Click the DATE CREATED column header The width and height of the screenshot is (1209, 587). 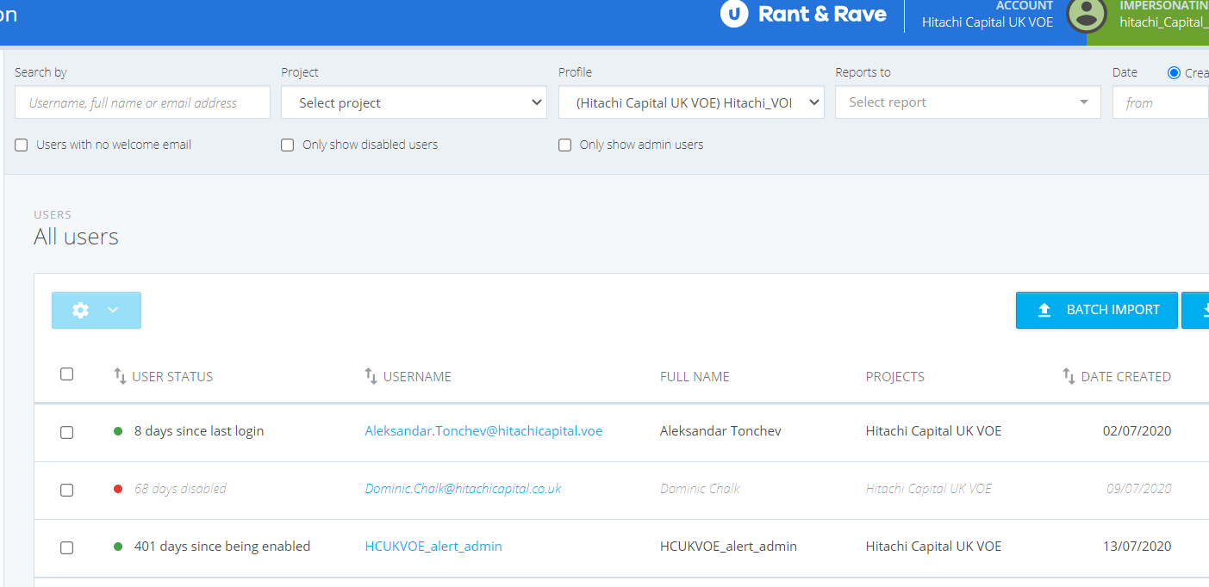click(1126, 377)
